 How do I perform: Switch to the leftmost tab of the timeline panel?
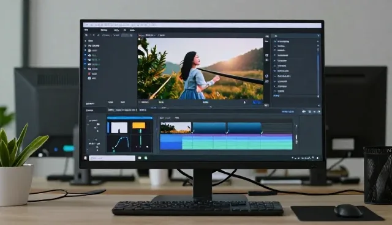[x=90, y=110]
